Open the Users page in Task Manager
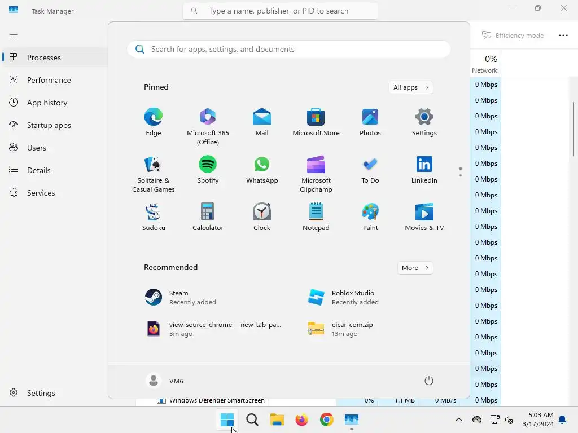The width and height of the screenshot is (578, 433). coord(55,148)
